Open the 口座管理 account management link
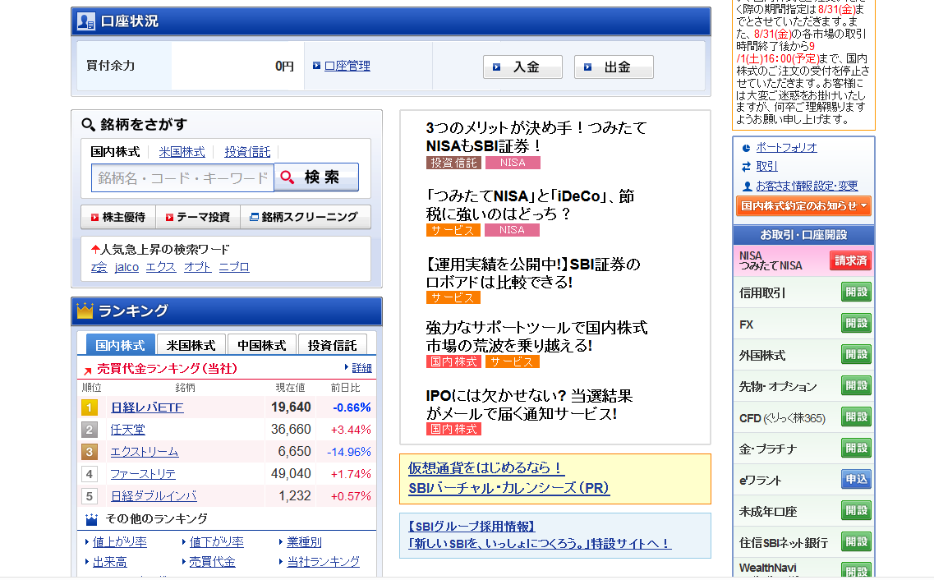This screenshot has height=580, width=934. 347,66
